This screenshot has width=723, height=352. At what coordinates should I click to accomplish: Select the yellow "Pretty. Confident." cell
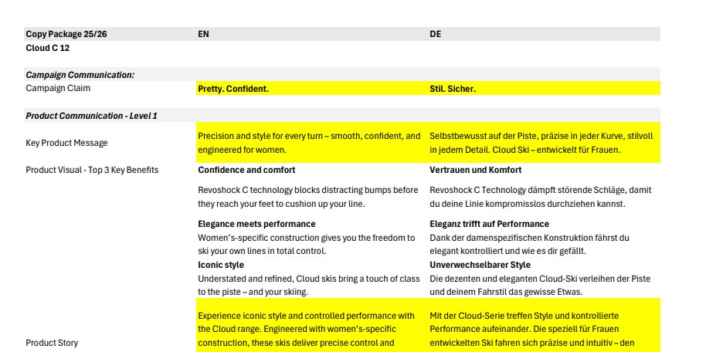pyautogui.click(x=233, y=89)
